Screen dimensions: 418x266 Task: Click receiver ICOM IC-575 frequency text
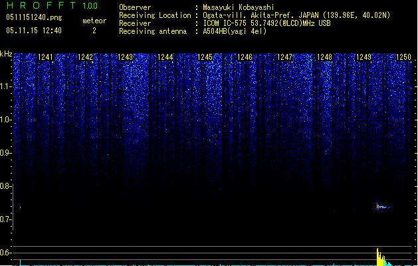coord(267,23)
